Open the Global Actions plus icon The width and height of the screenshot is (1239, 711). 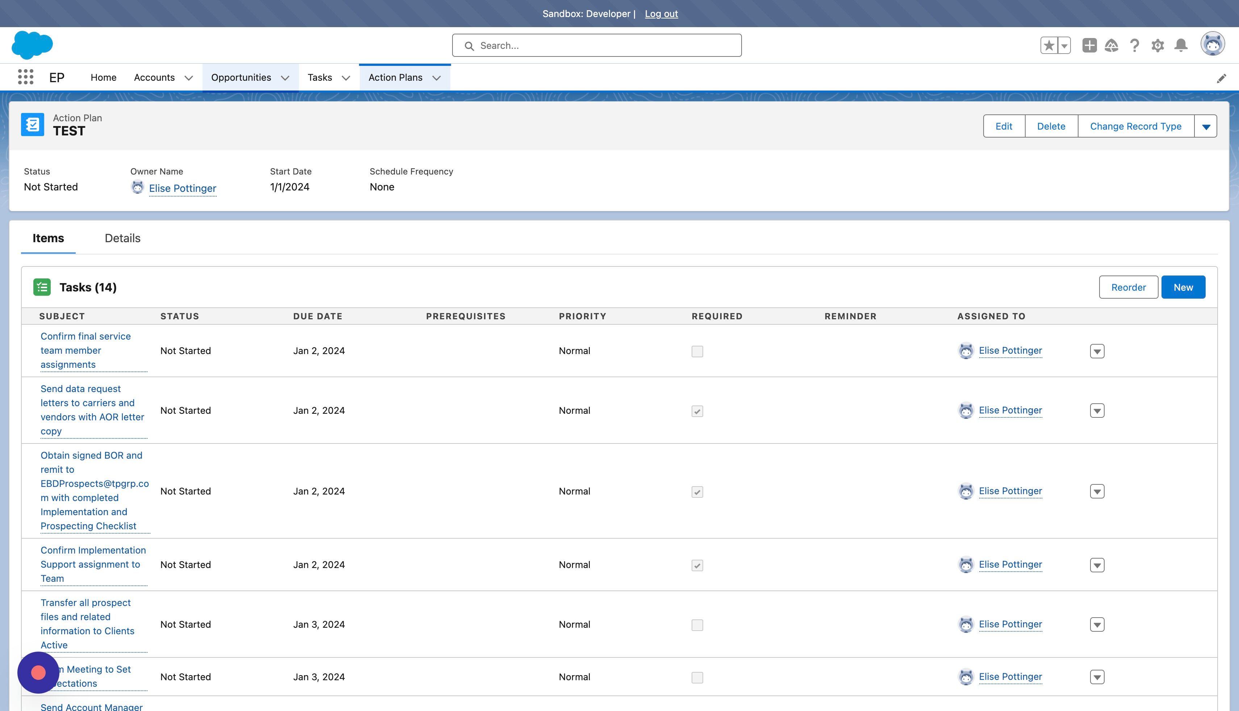point(1089,45)
